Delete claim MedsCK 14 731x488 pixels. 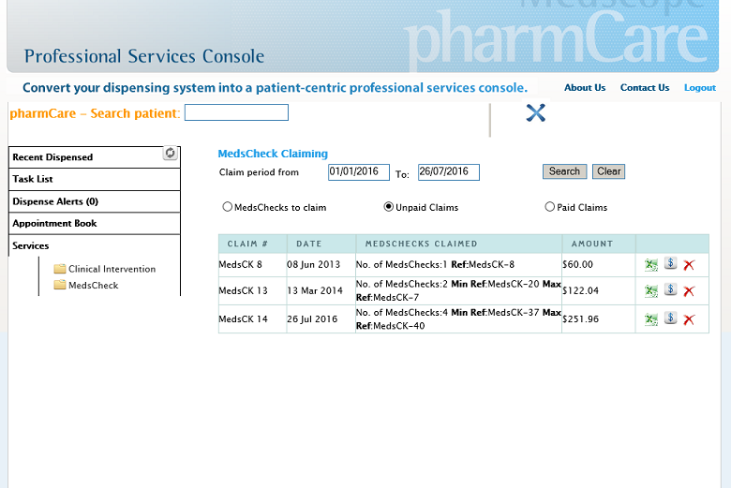pyautogui.click(x=689, y=319)
